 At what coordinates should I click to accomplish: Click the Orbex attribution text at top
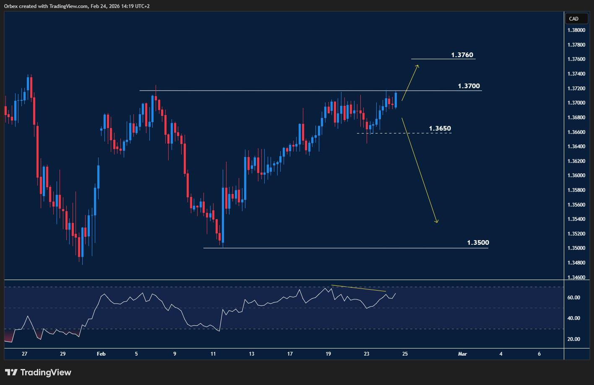point(76,6)
